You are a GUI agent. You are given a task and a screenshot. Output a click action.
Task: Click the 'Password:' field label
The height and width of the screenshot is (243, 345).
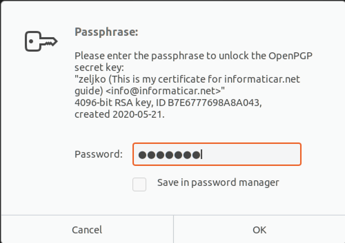(99, 154)
